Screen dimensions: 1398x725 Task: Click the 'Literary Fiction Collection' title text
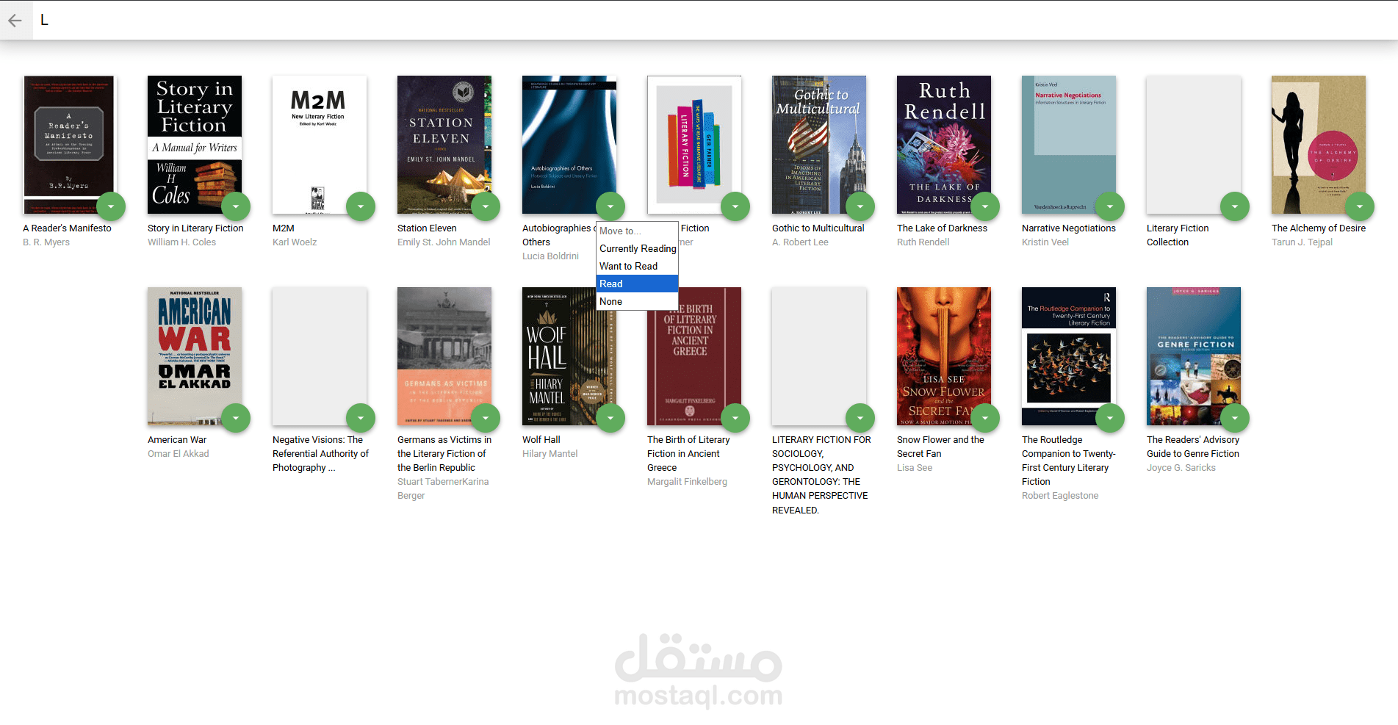pos(1178,235)
